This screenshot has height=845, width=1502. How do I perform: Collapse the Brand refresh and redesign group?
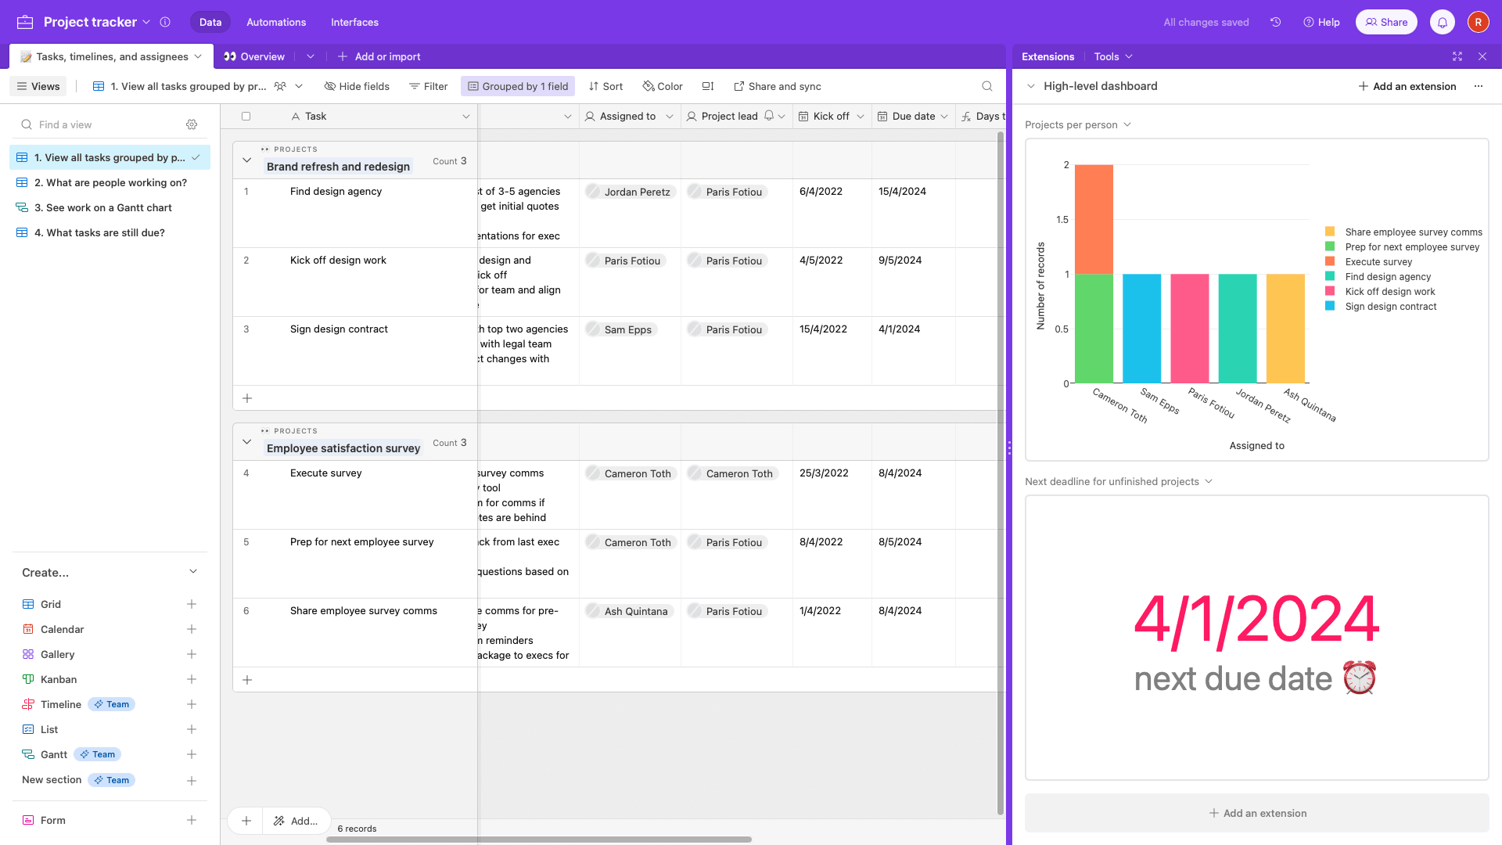click(x=246, y=160)
